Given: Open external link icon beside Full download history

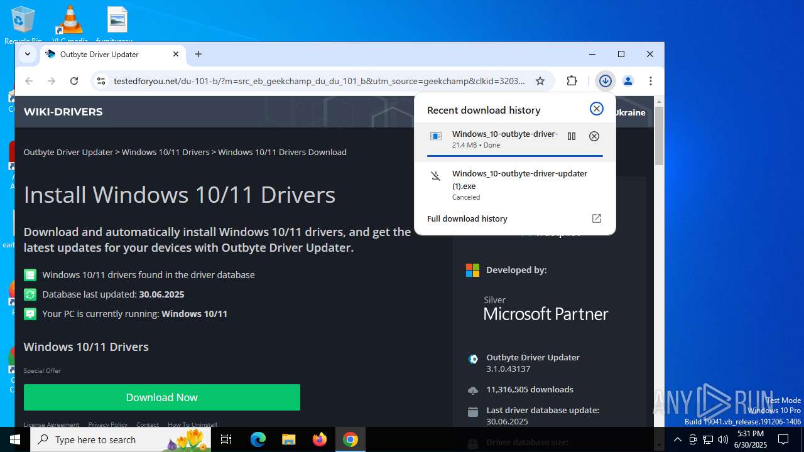Looking at the screenshot, I should click(597, 218).
